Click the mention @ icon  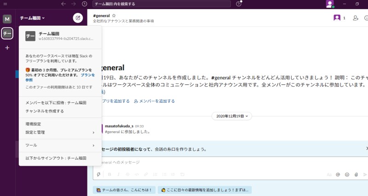point(338,174)
